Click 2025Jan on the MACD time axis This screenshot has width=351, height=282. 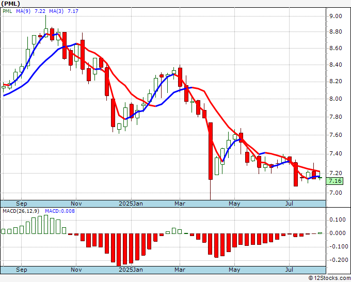coord(131,270)
